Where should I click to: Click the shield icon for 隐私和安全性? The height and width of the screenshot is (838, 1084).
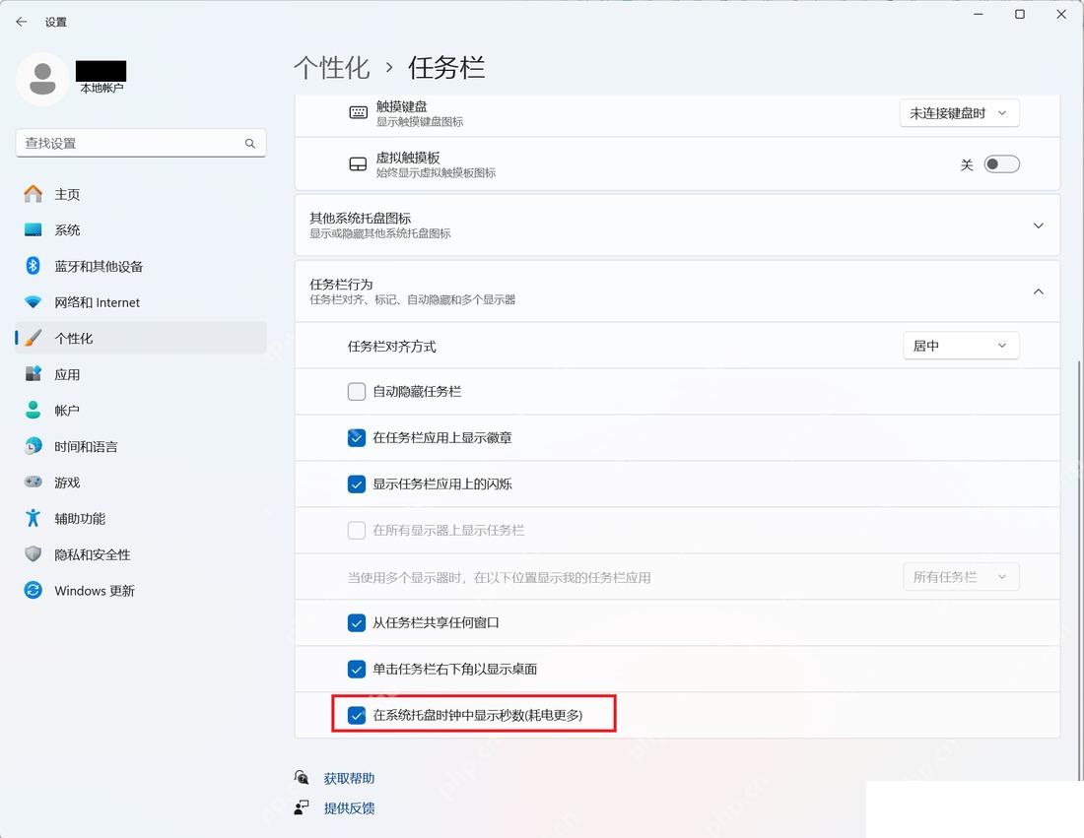coord(33,554)
